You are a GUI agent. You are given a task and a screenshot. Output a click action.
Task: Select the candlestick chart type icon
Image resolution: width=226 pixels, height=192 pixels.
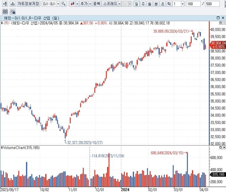(72, 4)
